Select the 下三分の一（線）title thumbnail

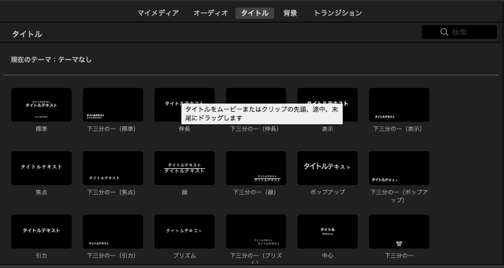[256, 168]
